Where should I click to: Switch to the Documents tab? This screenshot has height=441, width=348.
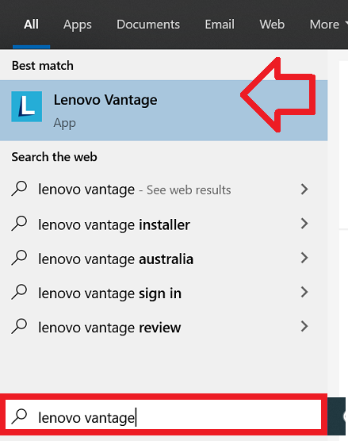[x=148, y=25]
